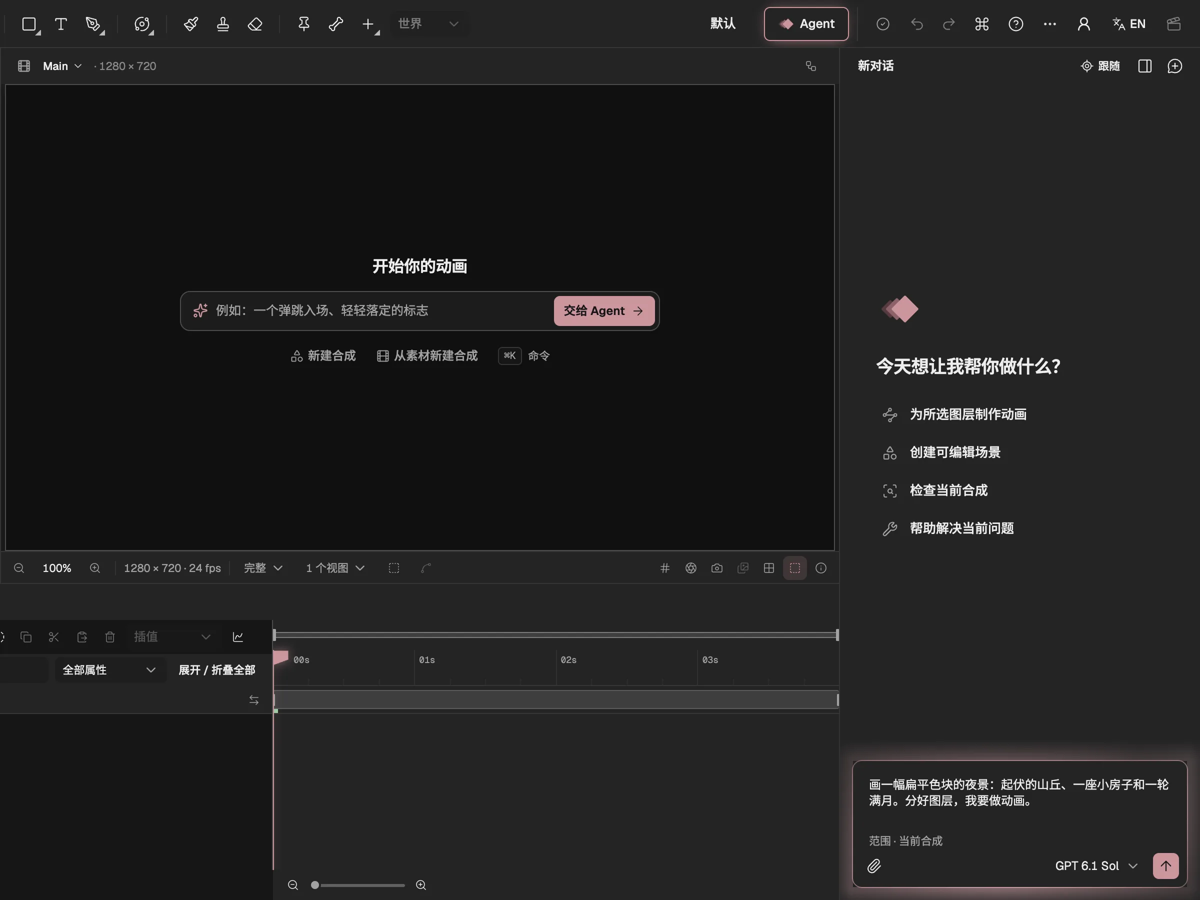Open the more options ellipsis

tap(1049, 24)
